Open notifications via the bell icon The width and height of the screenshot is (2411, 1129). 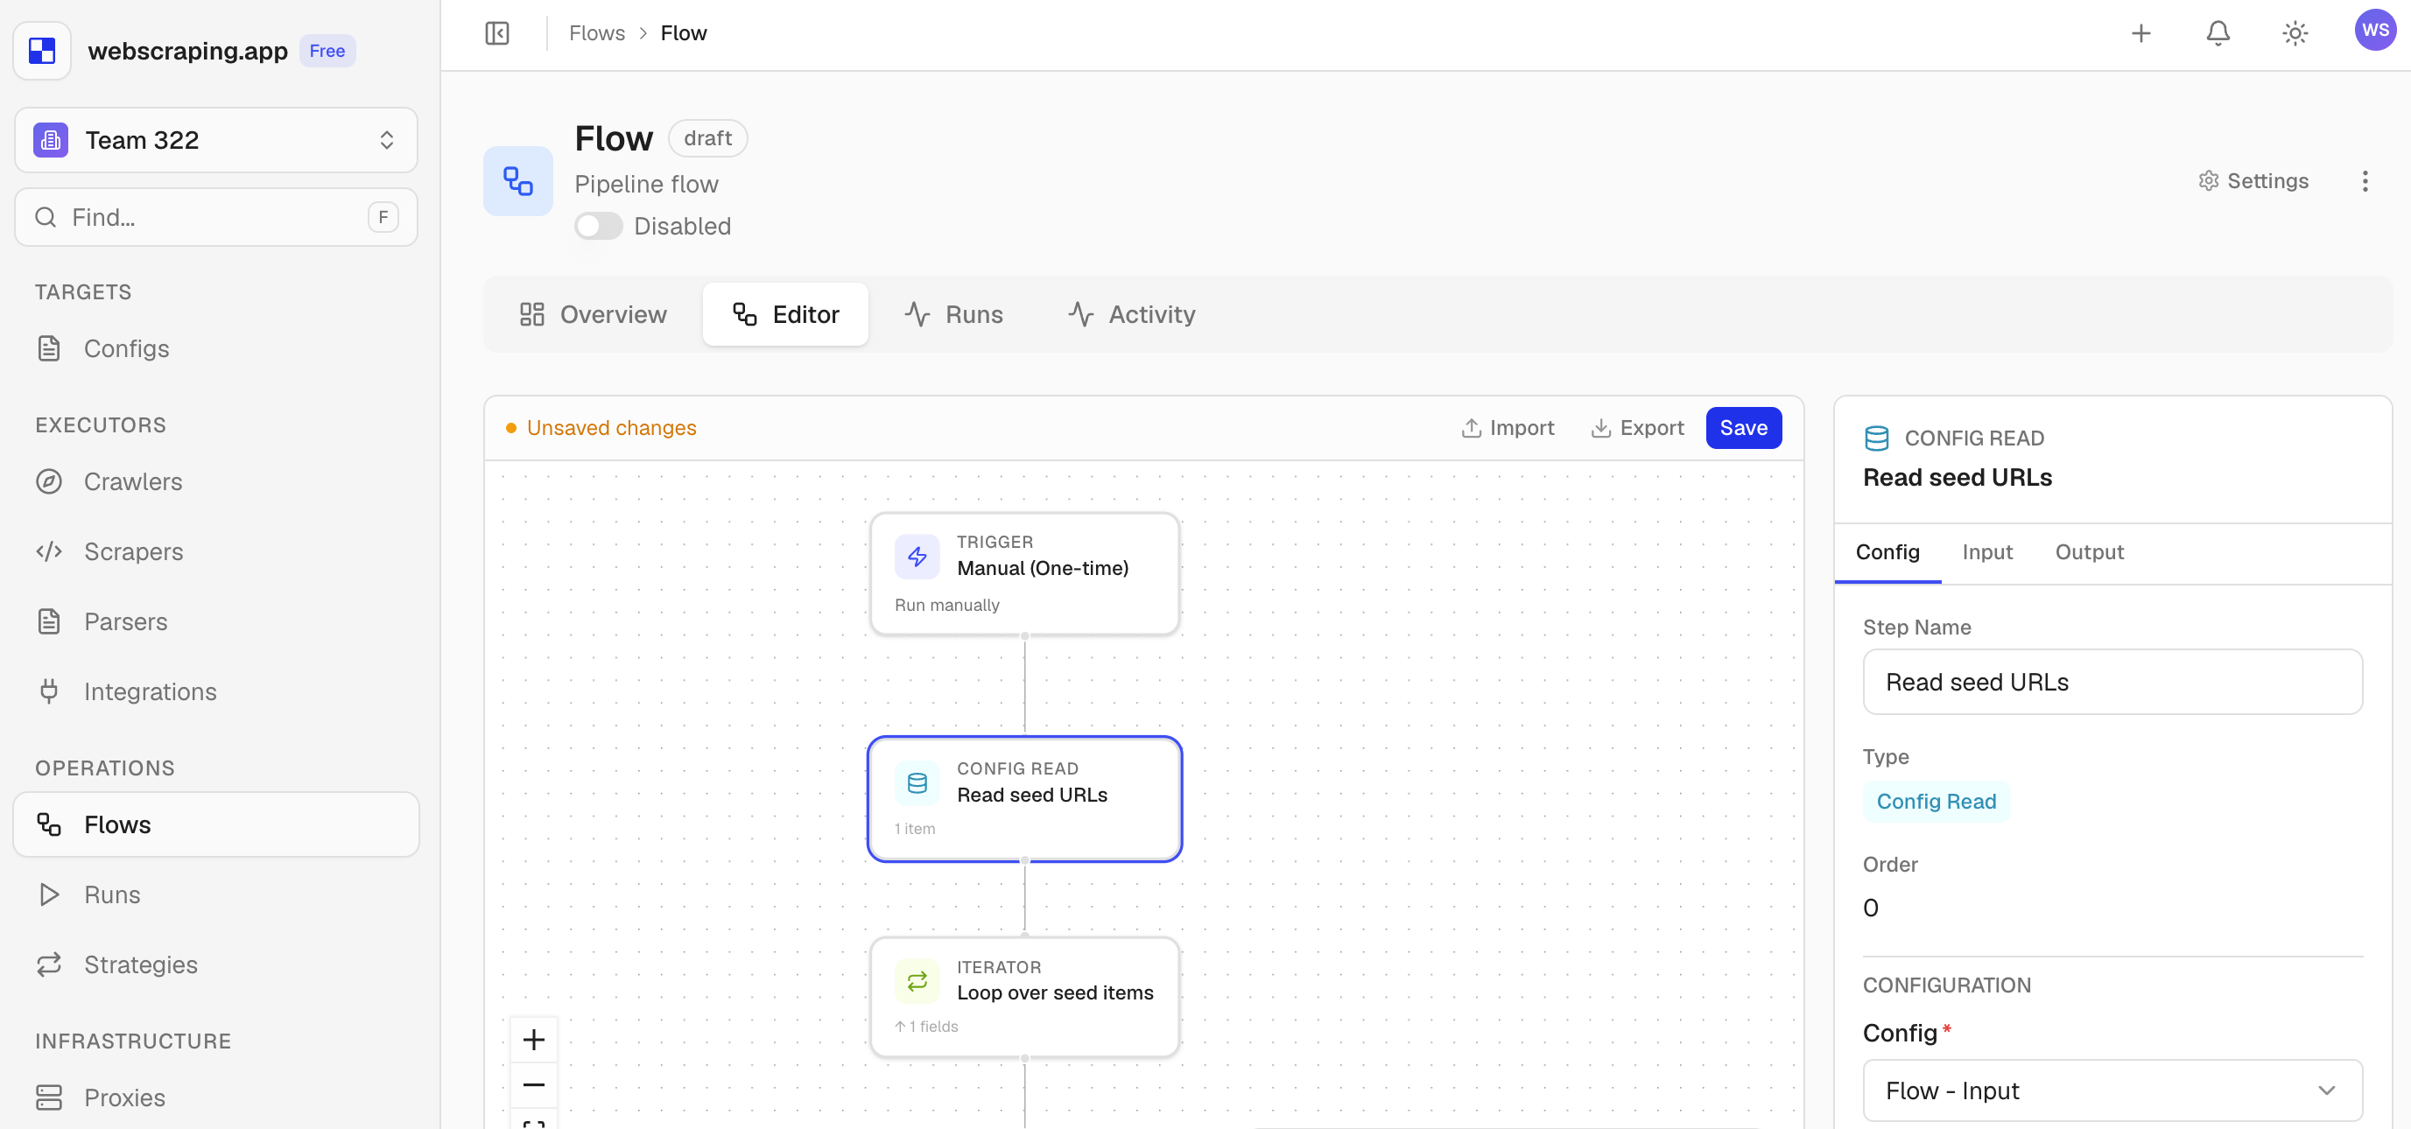tap(2218, 32)
